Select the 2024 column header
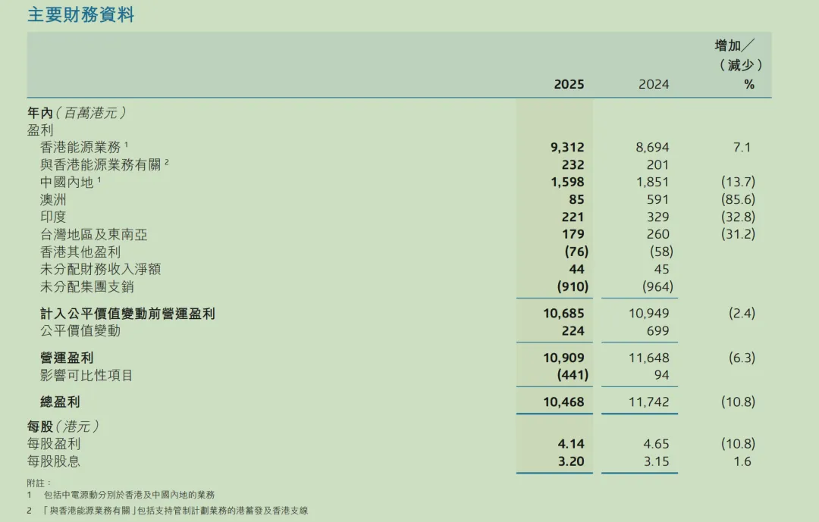The height and width of the screenshot is (522, 819). (x=654, y=85)
